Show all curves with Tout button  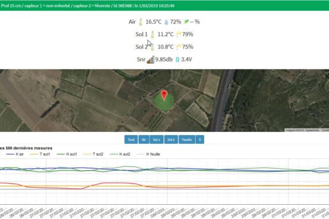131,140
